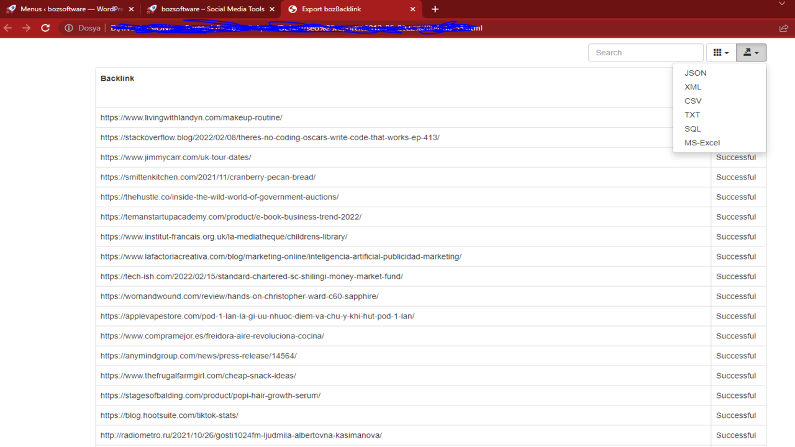Viewport: 795px width, 447px height.
Task: Click Successful status for tech-ish.com row
Action: [x=736, y=276]
